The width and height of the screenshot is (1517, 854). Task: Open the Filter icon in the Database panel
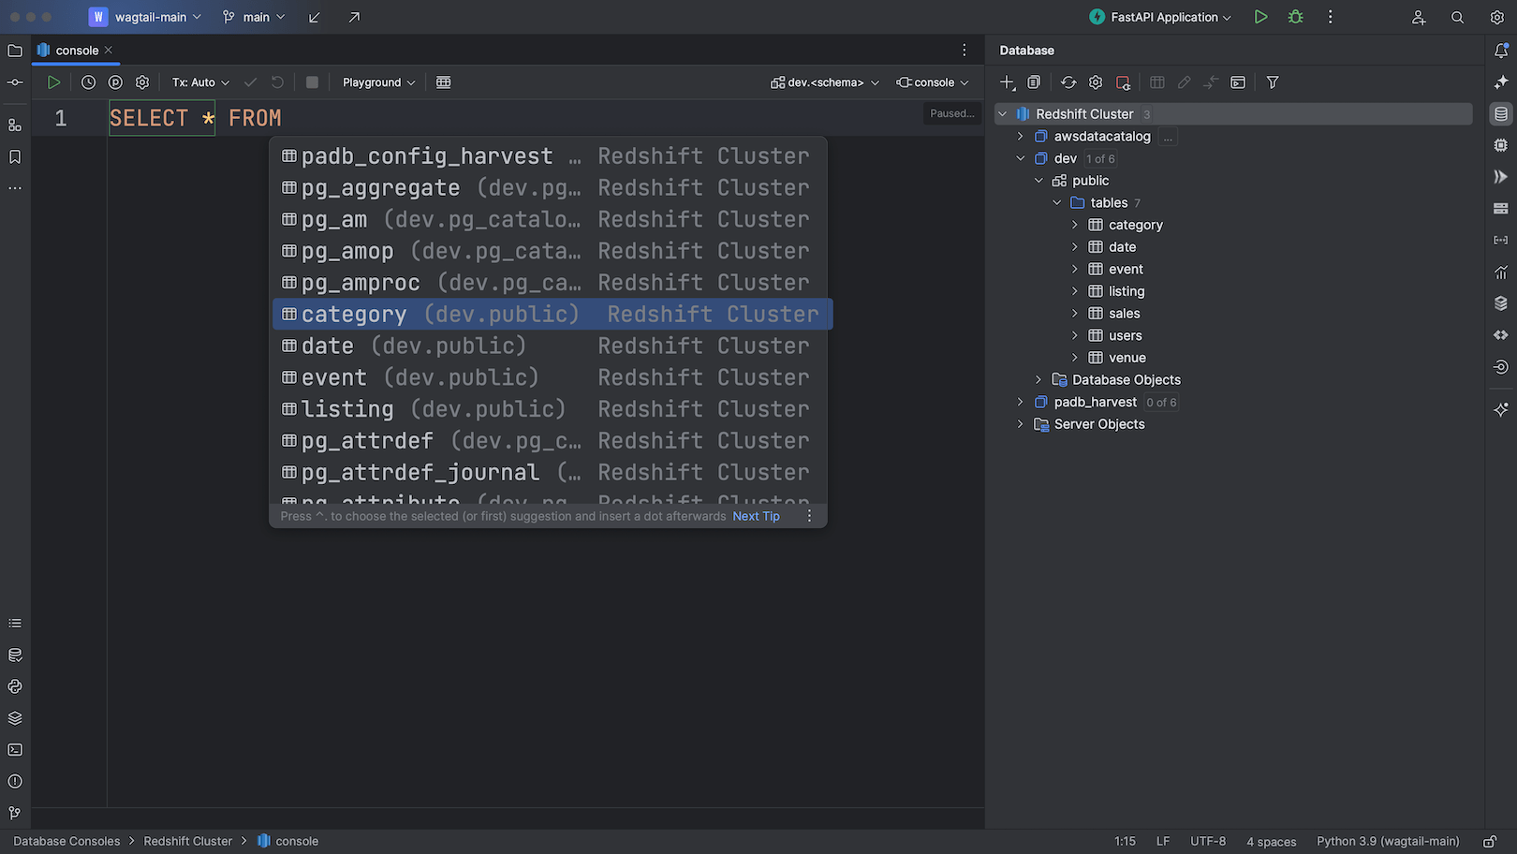click(1272, 82)
